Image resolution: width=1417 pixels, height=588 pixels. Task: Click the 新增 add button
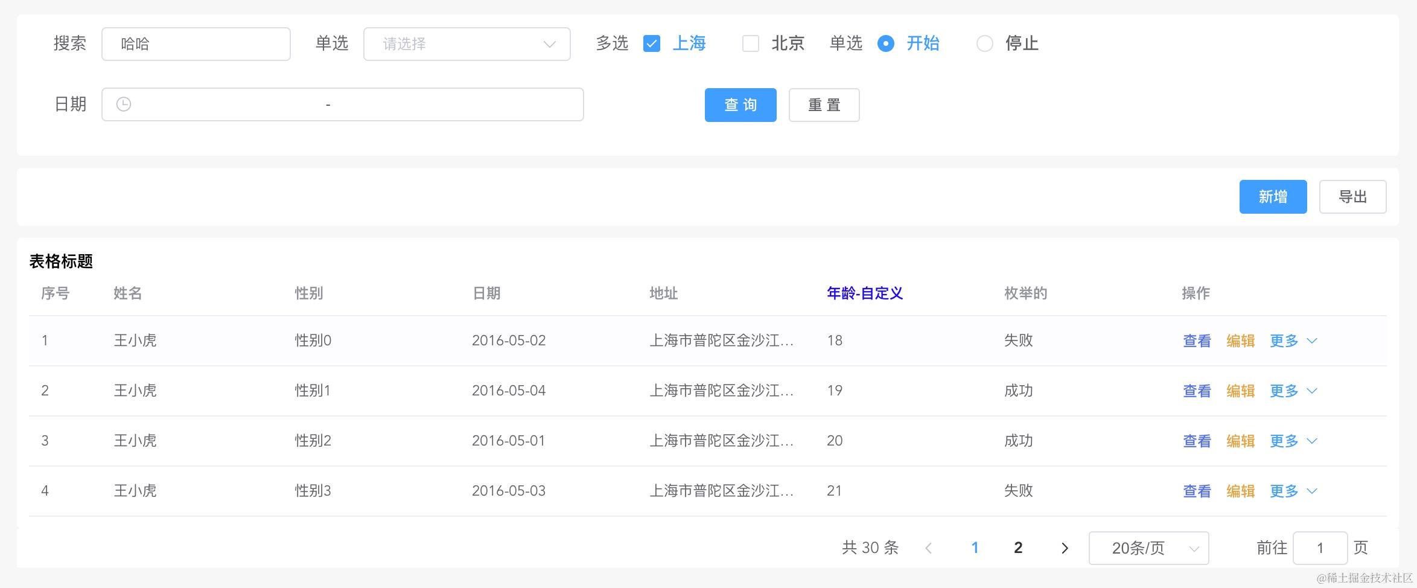pos(1273,196)
